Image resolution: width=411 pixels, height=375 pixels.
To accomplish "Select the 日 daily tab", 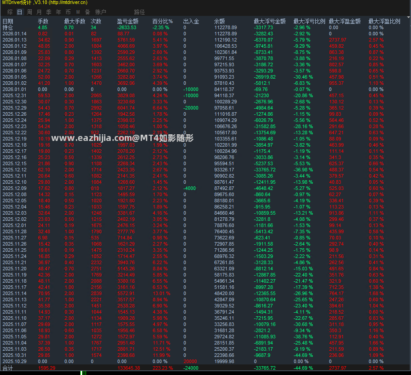I will tap(20, 12).
